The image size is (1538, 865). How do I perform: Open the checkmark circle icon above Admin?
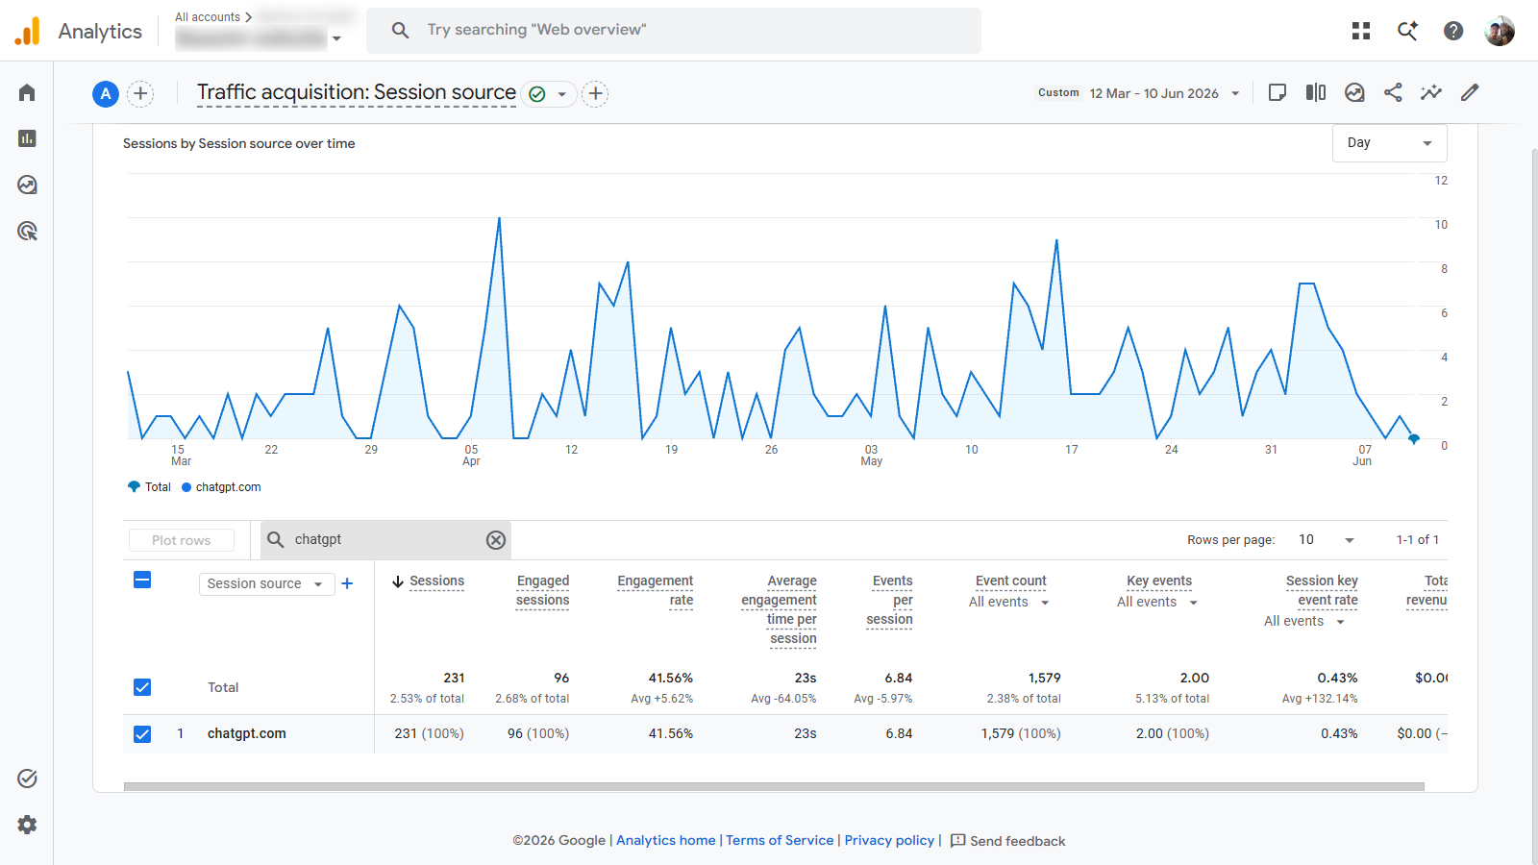[x=27, y=778]
